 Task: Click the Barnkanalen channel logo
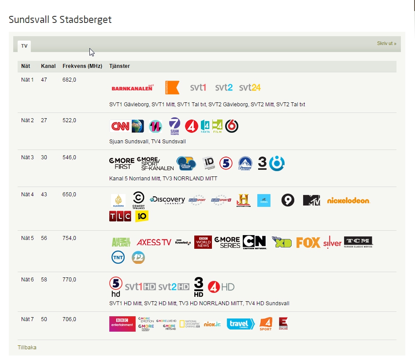133,88
